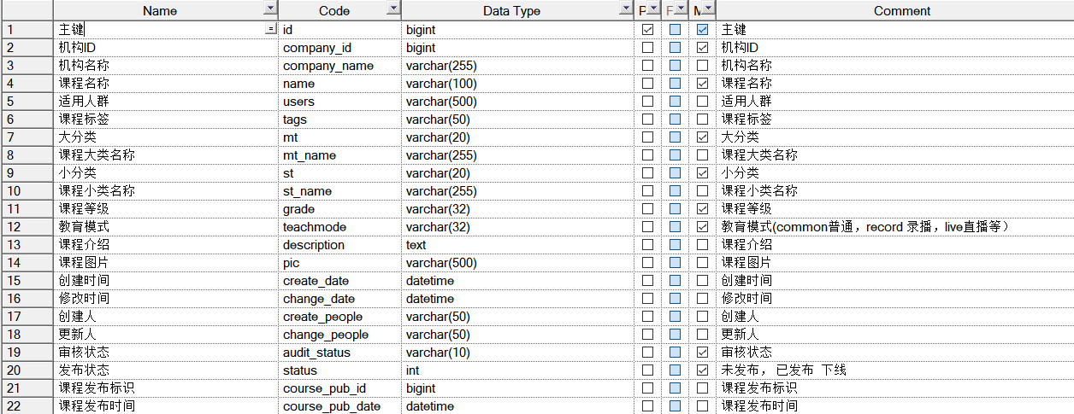Select row header number 7
The image size is (1074, 414).
point(27,137)
